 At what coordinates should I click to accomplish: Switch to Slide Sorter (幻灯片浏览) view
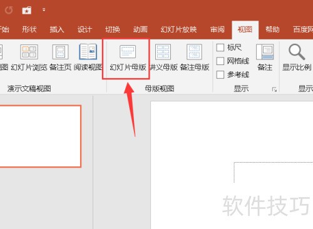tap(29, 58)
